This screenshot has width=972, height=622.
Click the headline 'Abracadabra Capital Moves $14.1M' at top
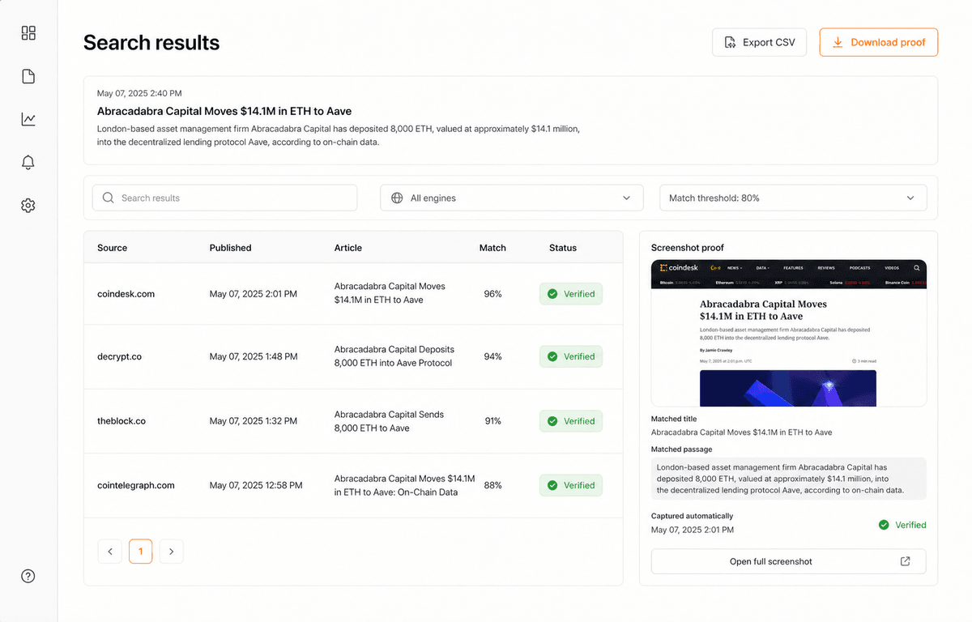[224, 111]
